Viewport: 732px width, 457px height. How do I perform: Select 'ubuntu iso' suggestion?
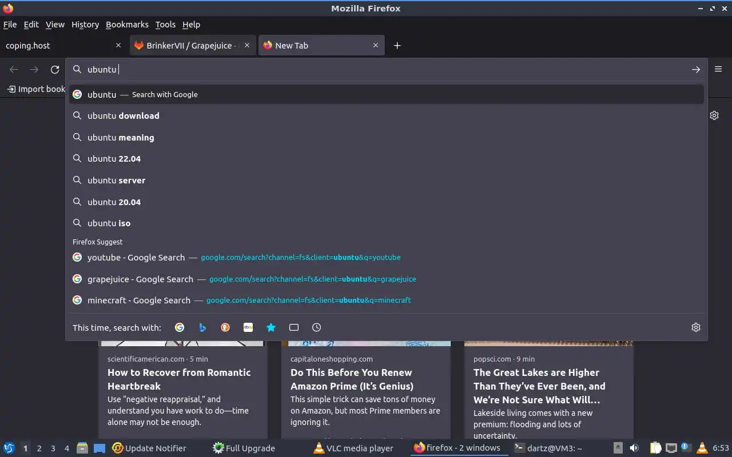tap(387, 223)
